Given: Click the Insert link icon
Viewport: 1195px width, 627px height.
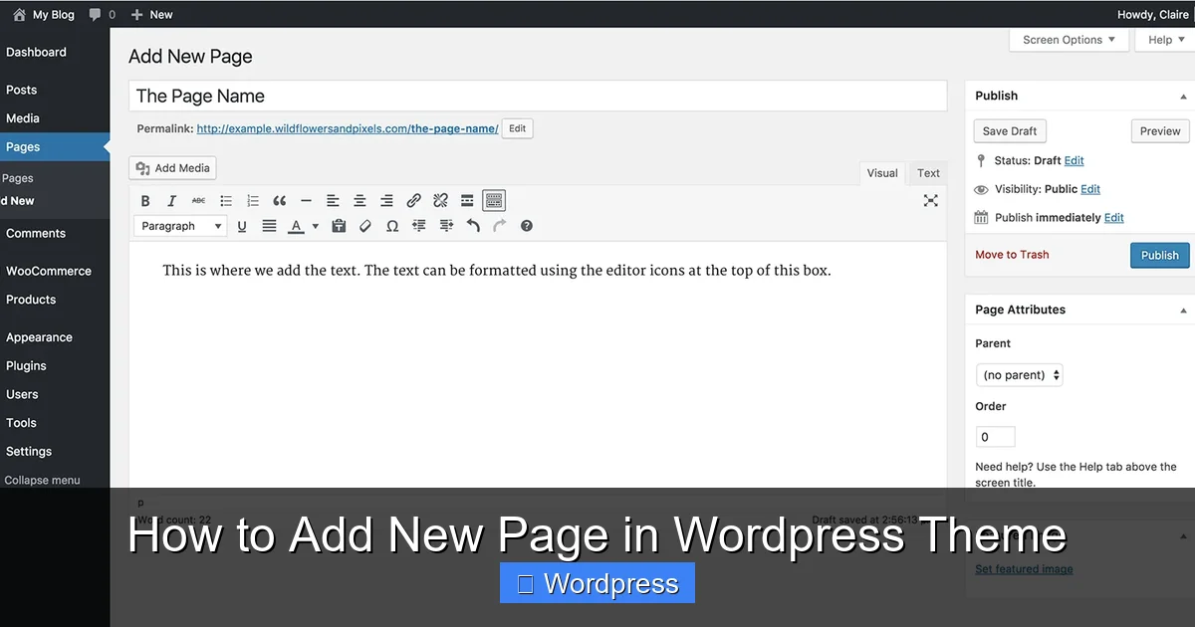Looking at the screenshot, I should pos(413,200).
